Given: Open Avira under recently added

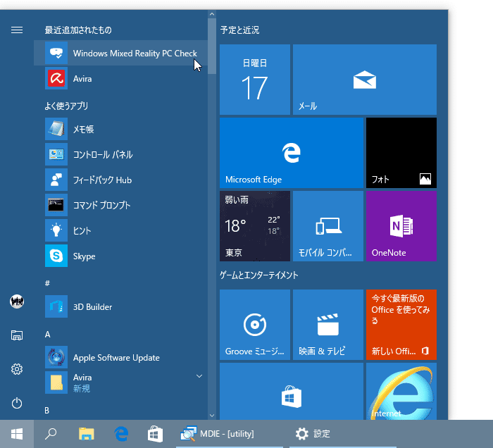Looking at the screenshot, I should tap(120, 78).
